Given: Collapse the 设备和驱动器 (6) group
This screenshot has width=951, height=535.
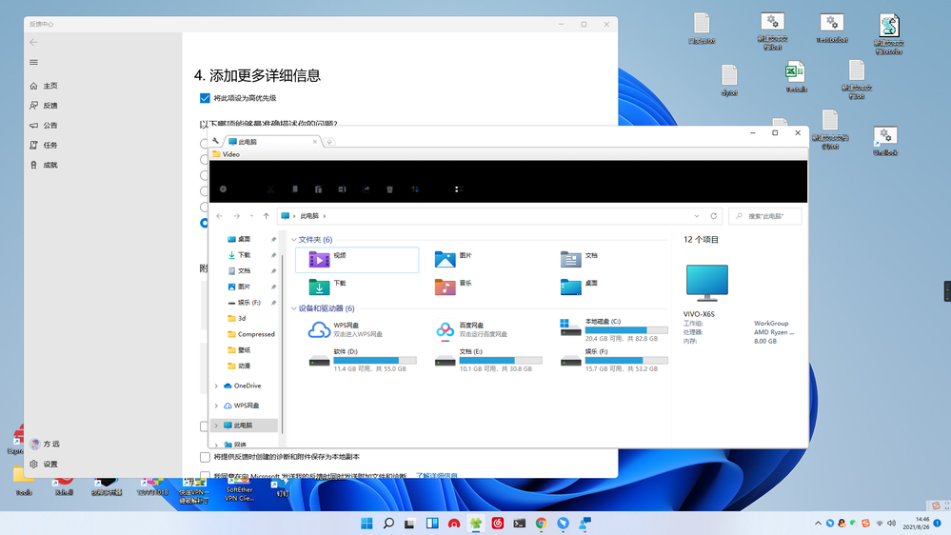Looking at the screenshot, I should point(294,308).
